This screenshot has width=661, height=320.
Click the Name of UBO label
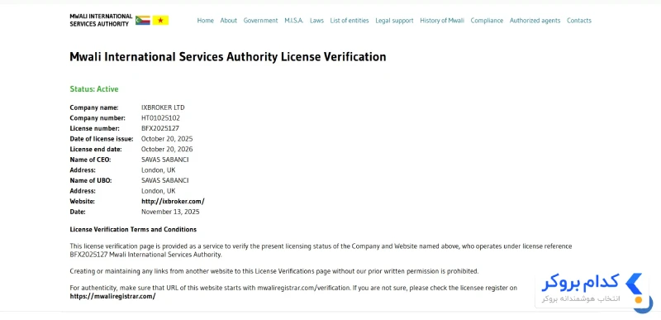[91, 180]
